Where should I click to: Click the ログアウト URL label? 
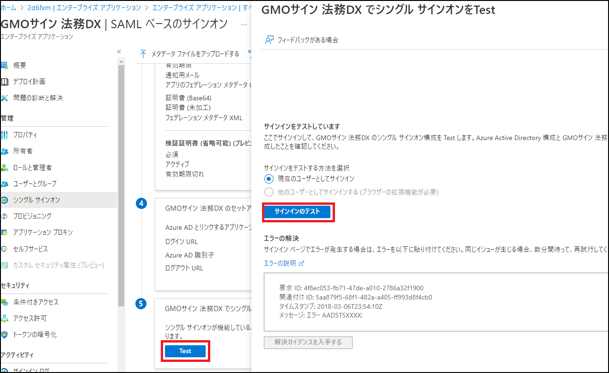click(x=184, y=268)
